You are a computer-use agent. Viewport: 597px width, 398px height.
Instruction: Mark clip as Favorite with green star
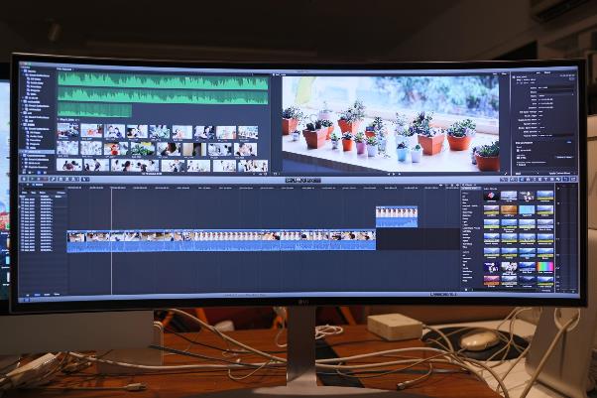32,179
